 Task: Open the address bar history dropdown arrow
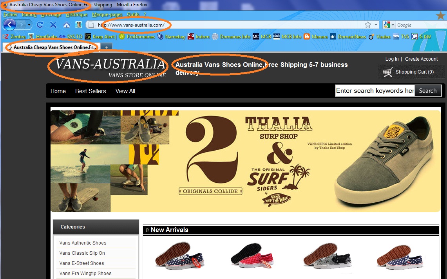point(376,25)
